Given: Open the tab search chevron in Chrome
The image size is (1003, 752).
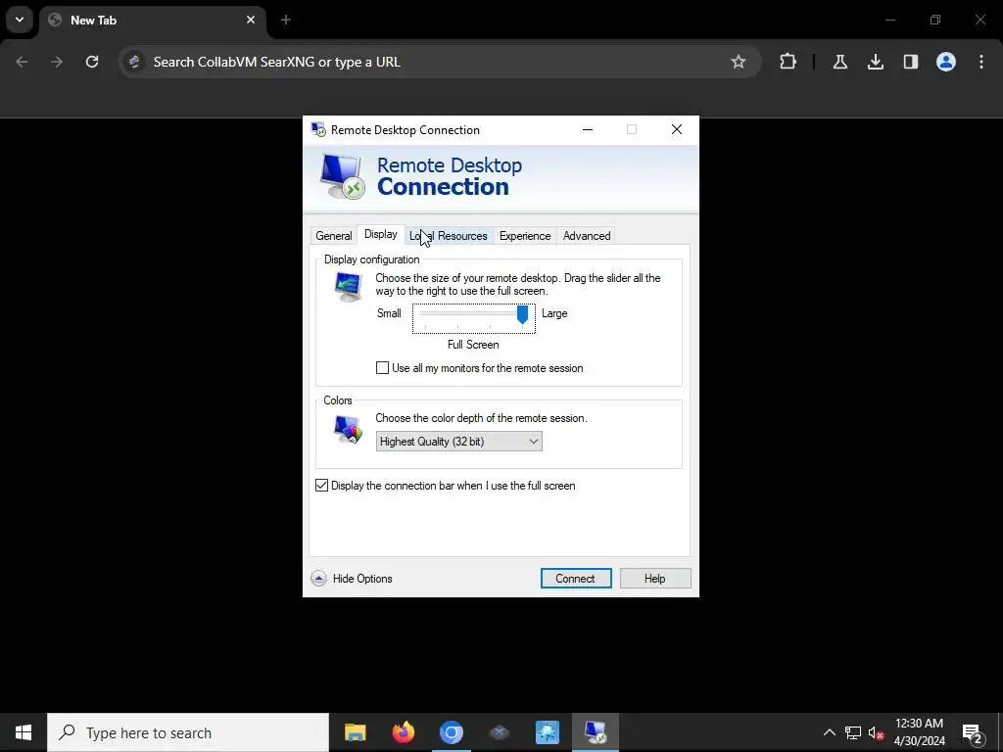Looking at the screenshot, I should pos(20,20).
